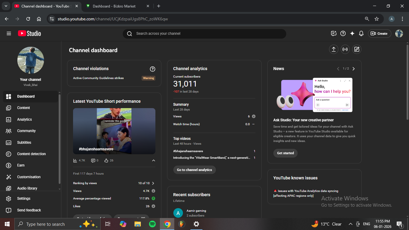
Task: Open Spotify from the Windows taskbar
Action: coord(152,224)
